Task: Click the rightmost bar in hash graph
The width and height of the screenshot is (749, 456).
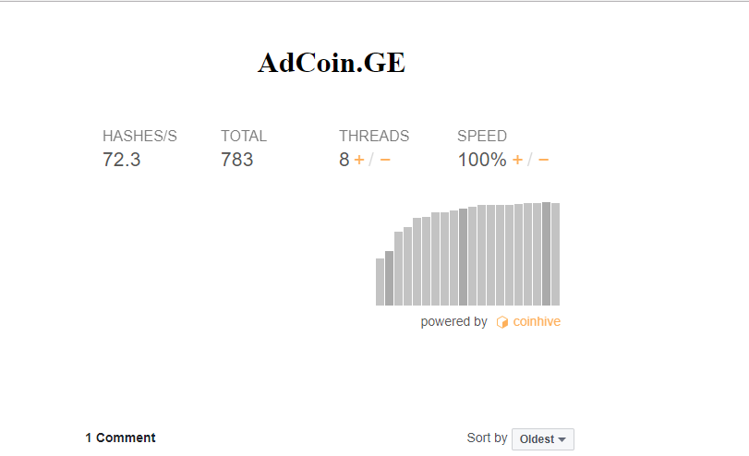Action: coord(555,254)
